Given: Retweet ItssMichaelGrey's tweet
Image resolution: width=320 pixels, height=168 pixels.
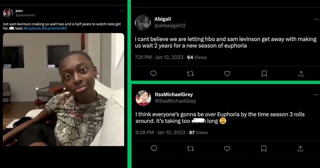Looking at the screenshot, I should click(x=190, y=148).
